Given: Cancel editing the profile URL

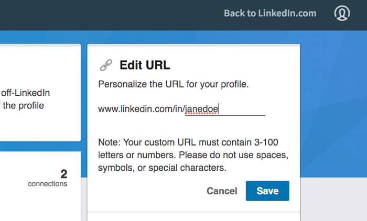Looking at the screenshot, I should (x=222, y=191).
